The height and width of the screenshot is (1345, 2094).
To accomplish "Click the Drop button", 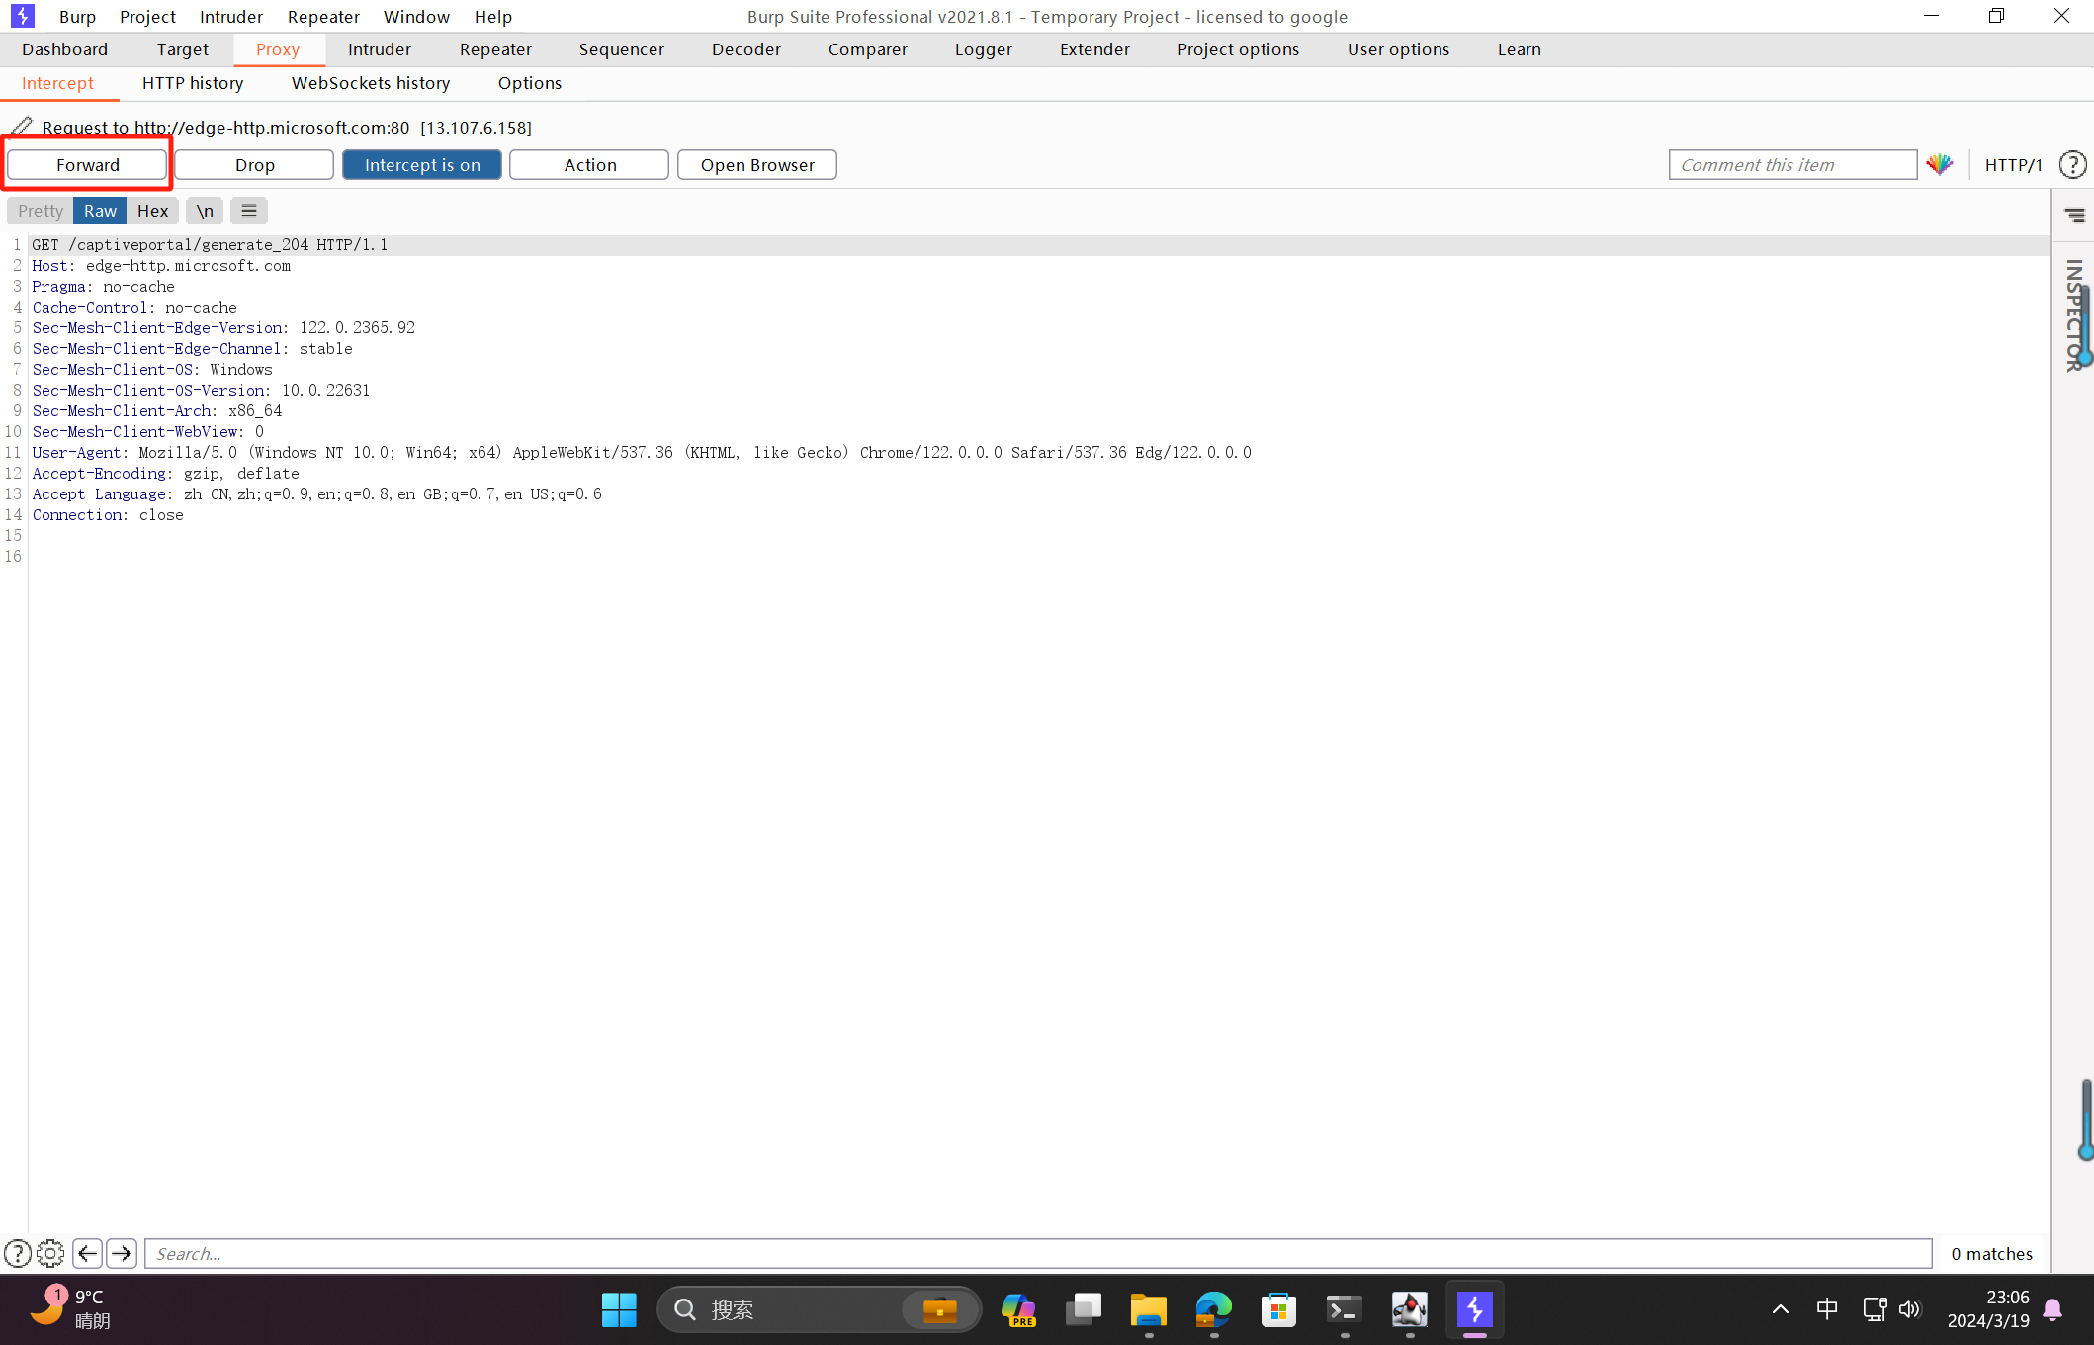I will point(254,165).
